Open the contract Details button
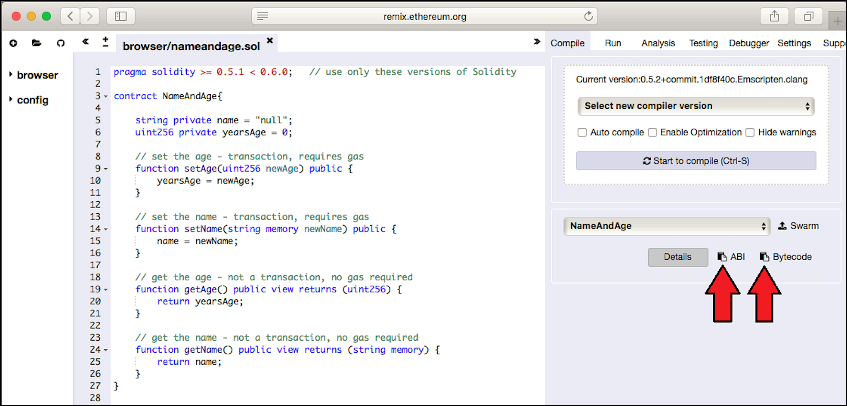 coord(678,257)
